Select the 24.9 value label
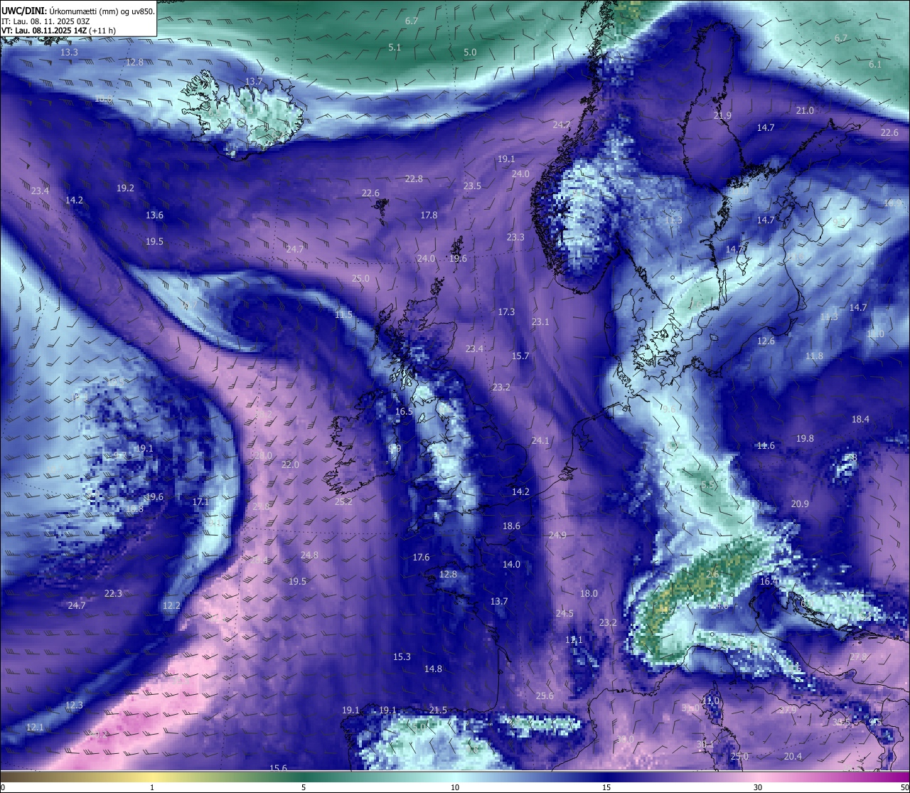Viewport: 910px width, 793px height. pos(557,536)
